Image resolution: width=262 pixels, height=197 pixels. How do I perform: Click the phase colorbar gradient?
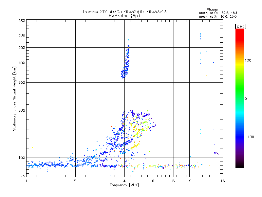(240, 98)
